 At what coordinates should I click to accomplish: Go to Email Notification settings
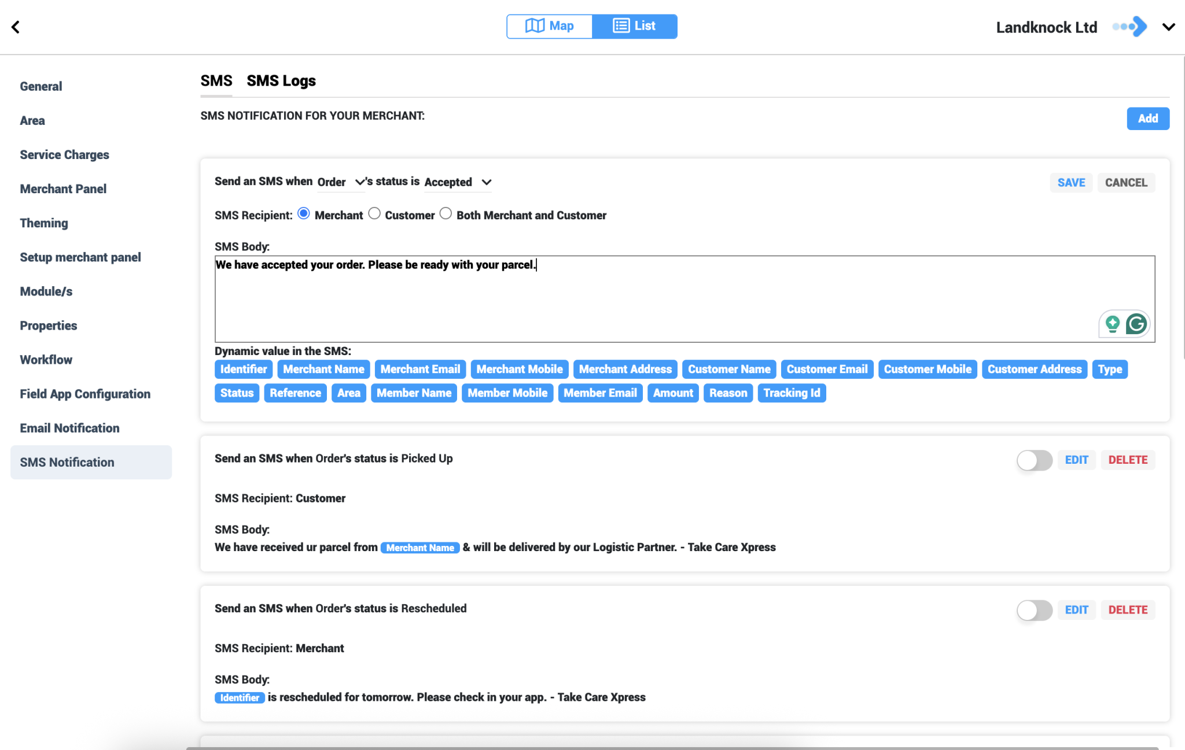(69, 428)
